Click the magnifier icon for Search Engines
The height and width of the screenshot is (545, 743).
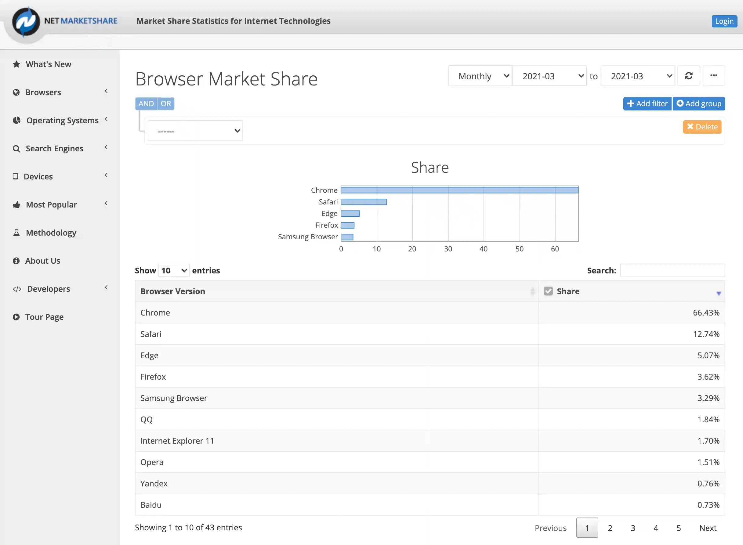pos(16,149)
